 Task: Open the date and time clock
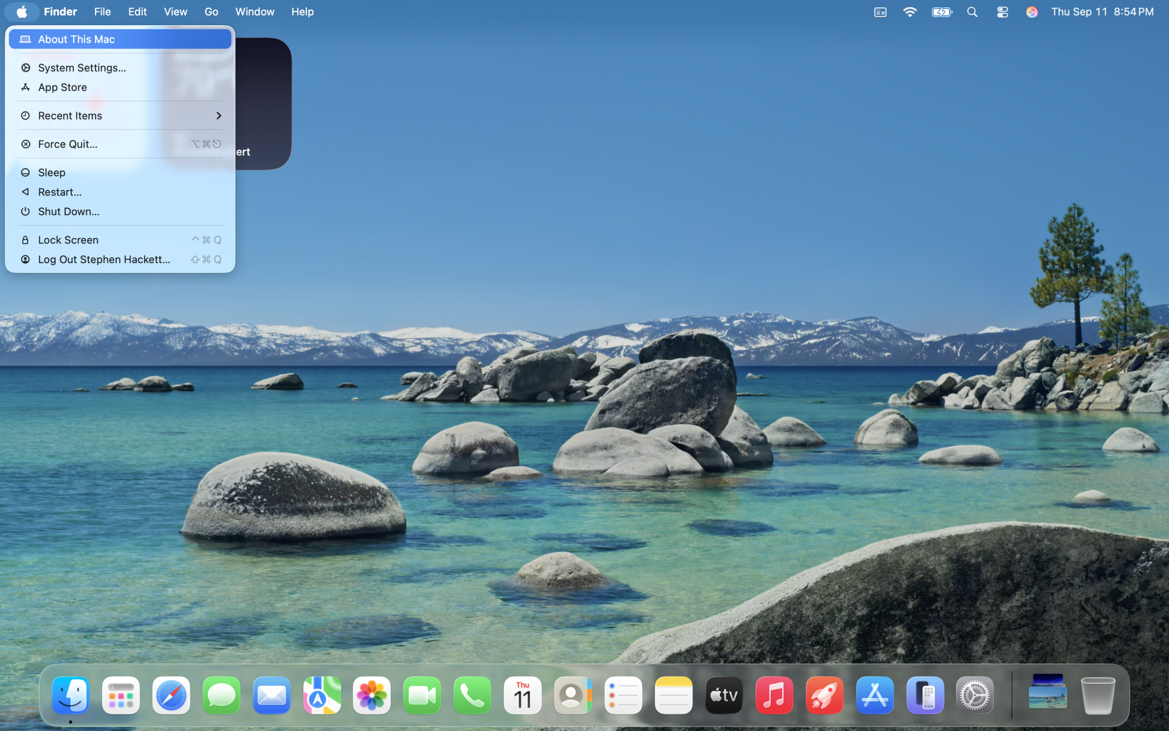(1102, 12)
